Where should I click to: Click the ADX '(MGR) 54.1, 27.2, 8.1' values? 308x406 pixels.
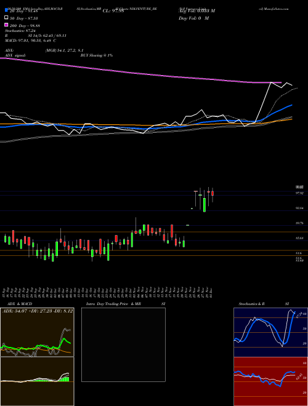tap(64, 50)
